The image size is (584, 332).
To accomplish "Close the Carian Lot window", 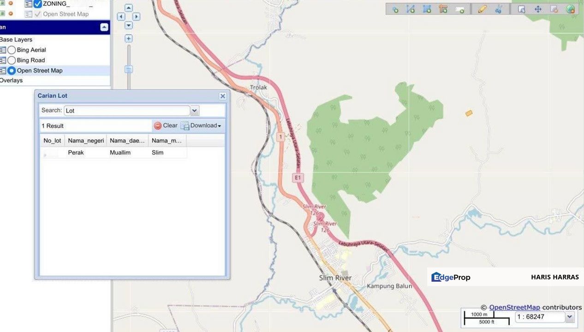I will pyautogui.click(x=223, y=96).
